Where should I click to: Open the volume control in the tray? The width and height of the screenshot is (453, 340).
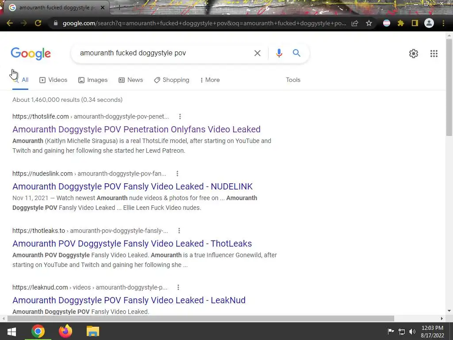click(x=412, y=331)
